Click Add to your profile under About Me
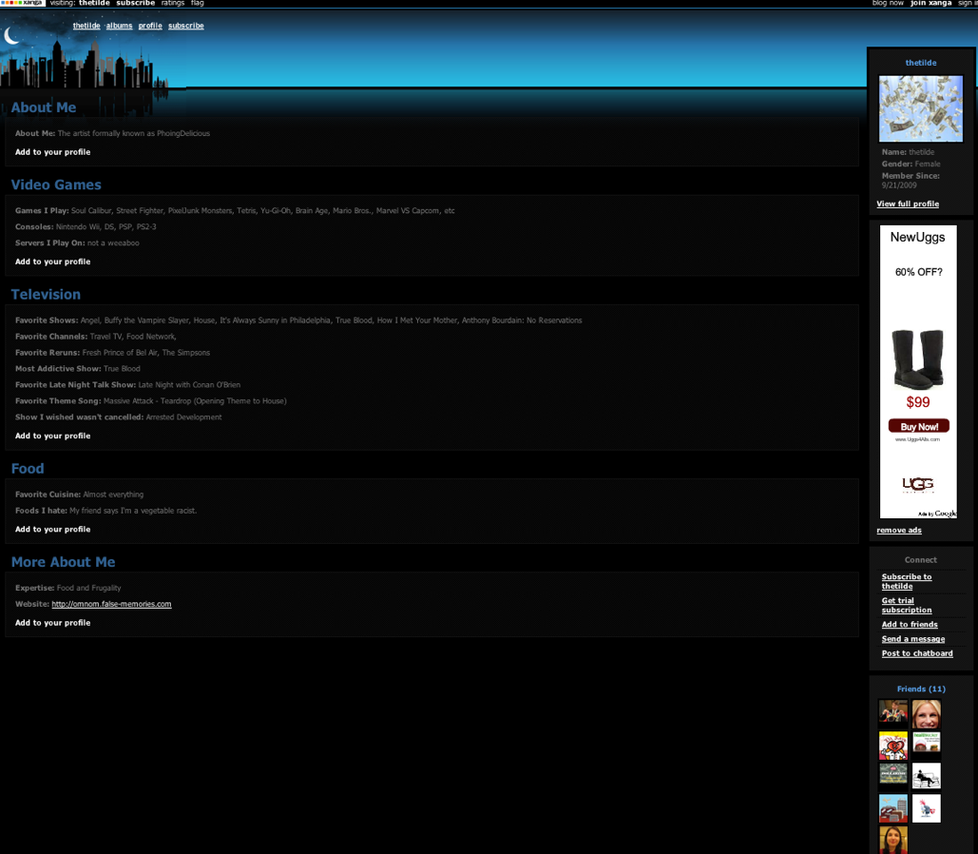 53,152
